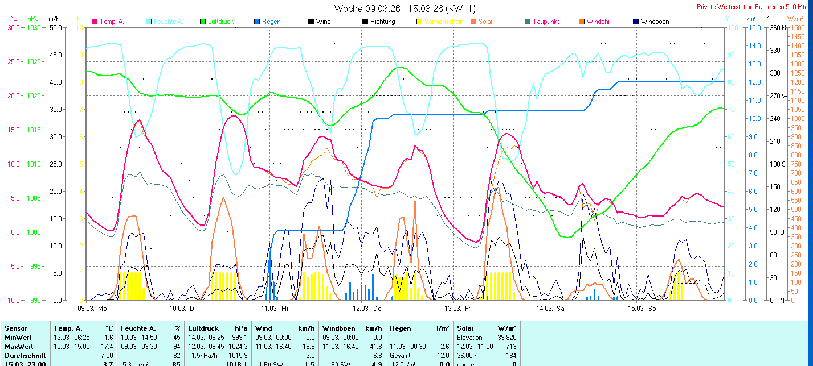Click the pink Temp. A. legend swatch
Image resolution: width=813 pixels, height=366 pixels.
tap(95, 22)
